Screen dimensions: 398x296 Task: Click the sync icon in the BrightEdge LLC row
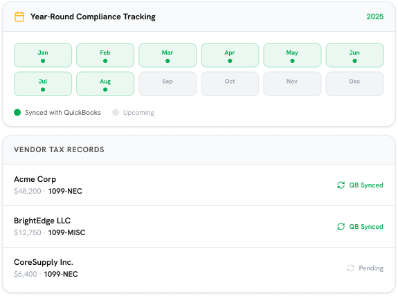tap(341, 227)
